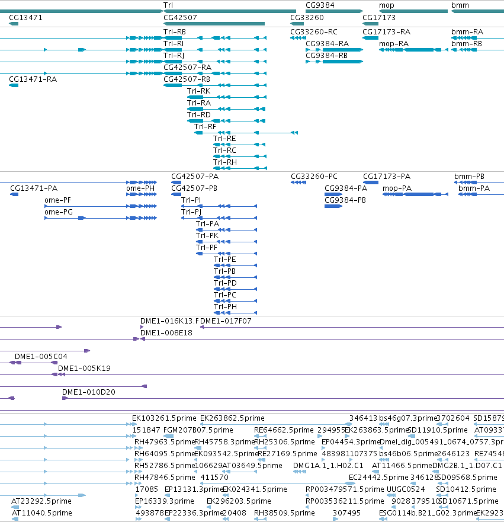Click the Trl-RA transcript label
Viewport: 504px width, 522px height.
[x=199, y=103]
